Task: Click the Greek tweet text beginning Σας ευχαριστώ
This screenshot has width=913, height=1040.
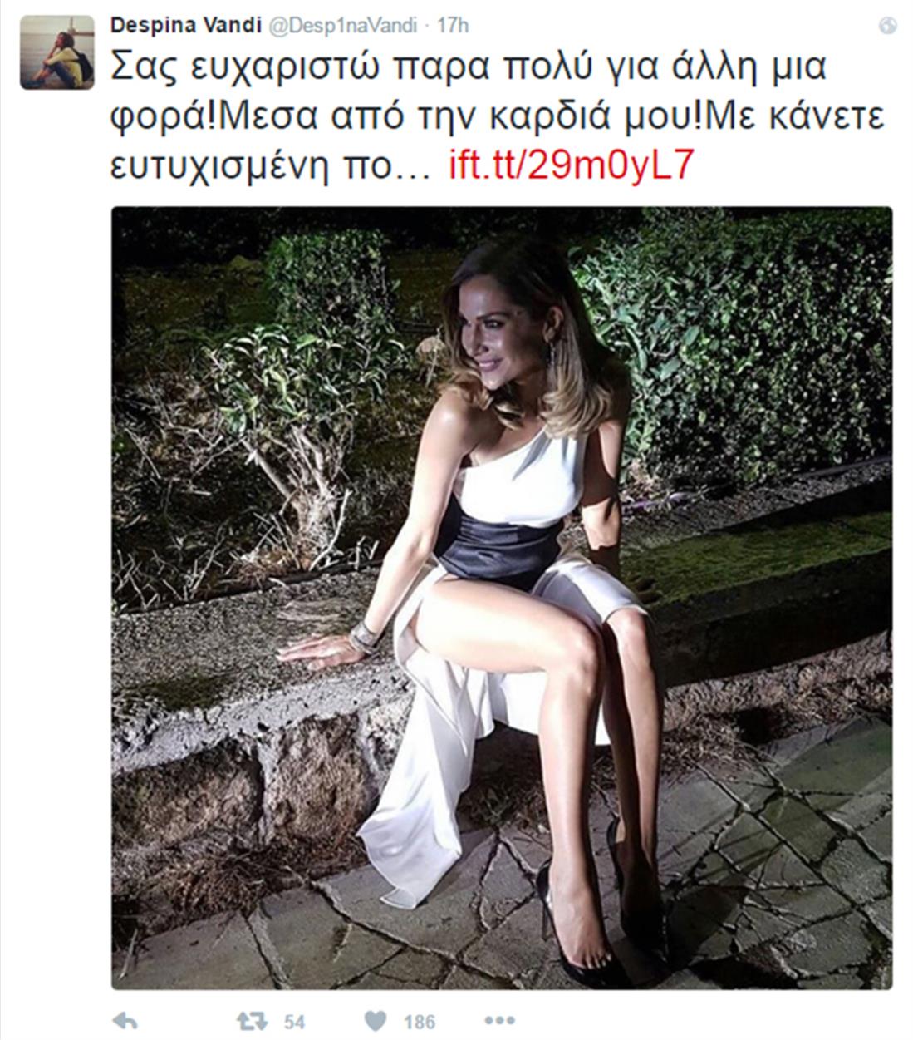Action: click(x=498, y=117)
